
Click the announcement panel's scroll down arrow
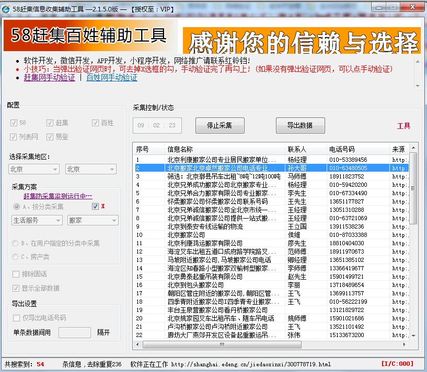(x=417, y=86)
